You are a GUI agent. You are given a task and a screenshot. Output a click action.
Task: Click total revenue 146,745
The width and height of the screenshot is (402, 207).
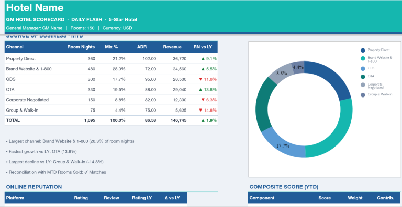(178, 120)
